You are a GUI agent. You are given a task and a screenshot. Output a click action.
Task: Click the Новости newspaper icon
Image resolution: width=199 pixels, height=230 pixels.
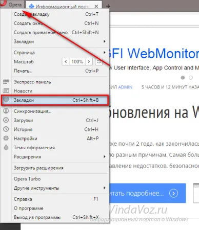[x=6, y=90]
